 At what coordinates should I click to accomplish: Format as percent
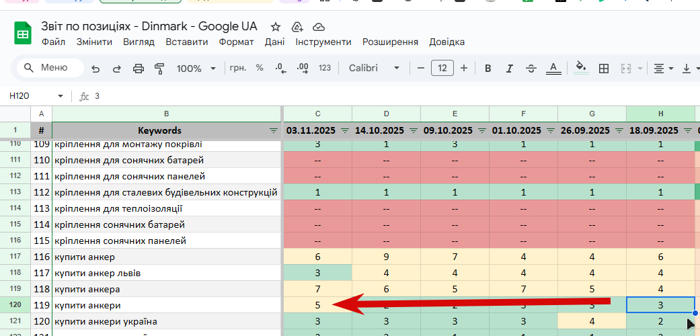[x=260, y=68]
